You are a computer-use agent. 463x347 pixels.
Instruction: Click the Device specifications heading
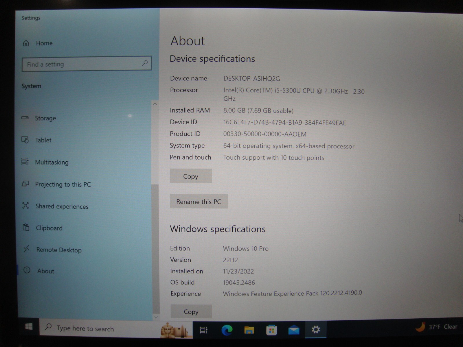(x=212, y=59)
